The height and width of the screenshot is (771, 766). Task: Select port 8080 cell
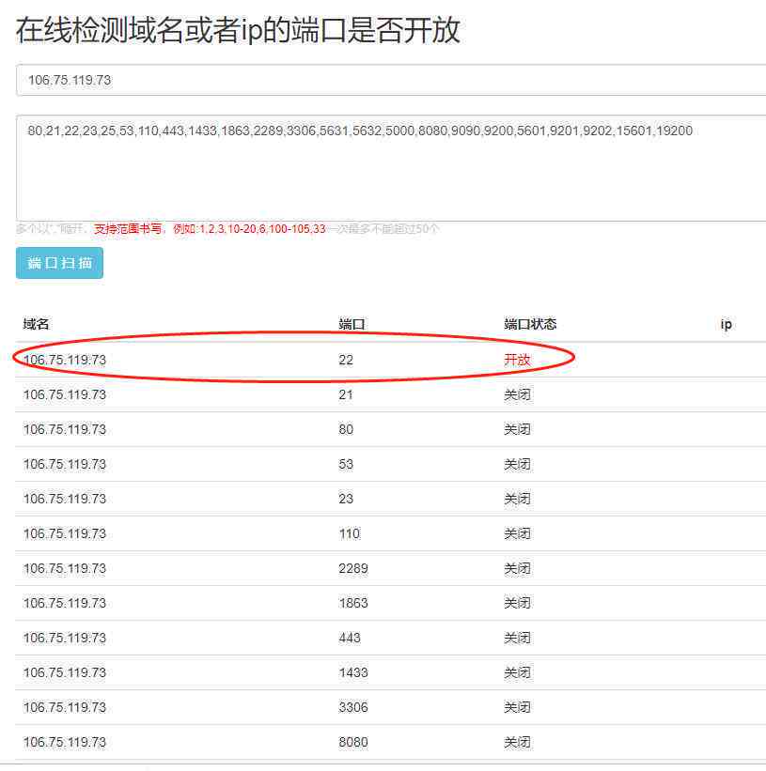[353, 742]
